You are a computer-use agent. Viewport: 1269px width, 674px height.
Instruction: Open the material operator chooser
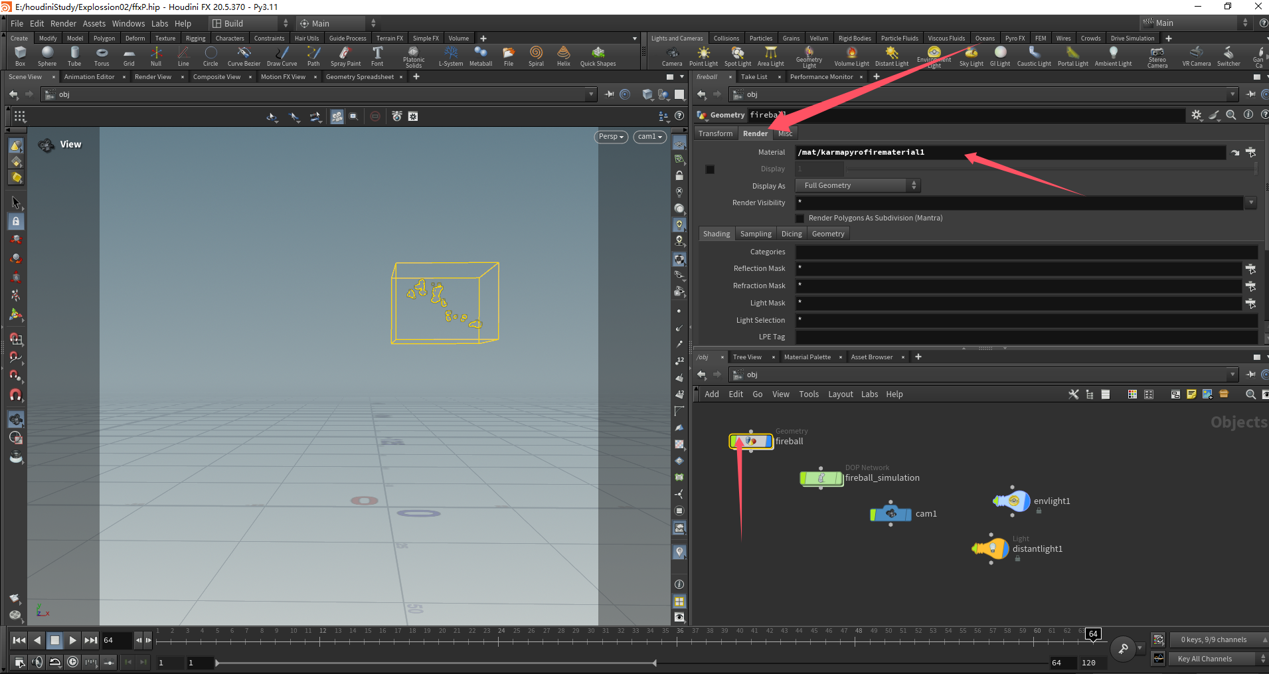[x=1250, y=153]
